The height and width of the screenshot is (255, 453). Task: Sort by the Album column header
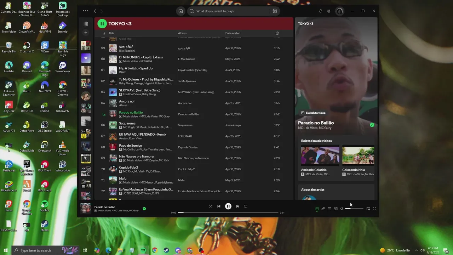(182, 33)
